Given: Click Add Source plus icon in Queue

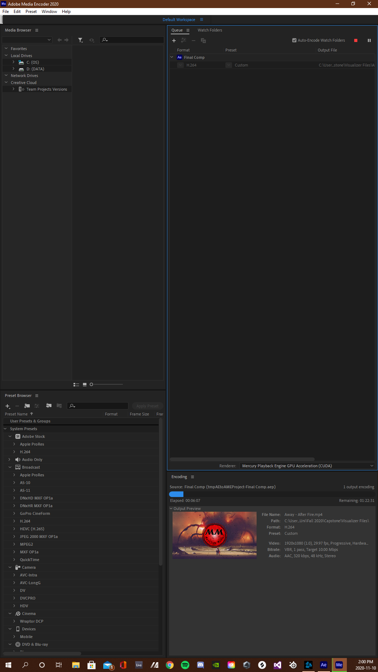Looking at the screenshot, I should point(174,41).
